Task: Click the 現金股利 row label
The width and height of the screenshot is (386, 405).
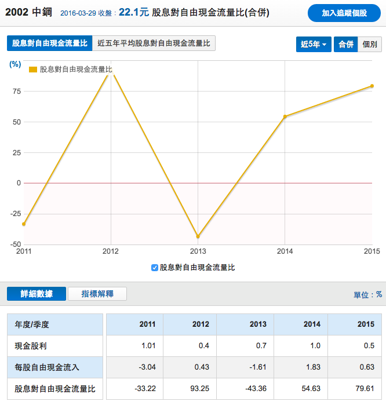Action: 30,346
